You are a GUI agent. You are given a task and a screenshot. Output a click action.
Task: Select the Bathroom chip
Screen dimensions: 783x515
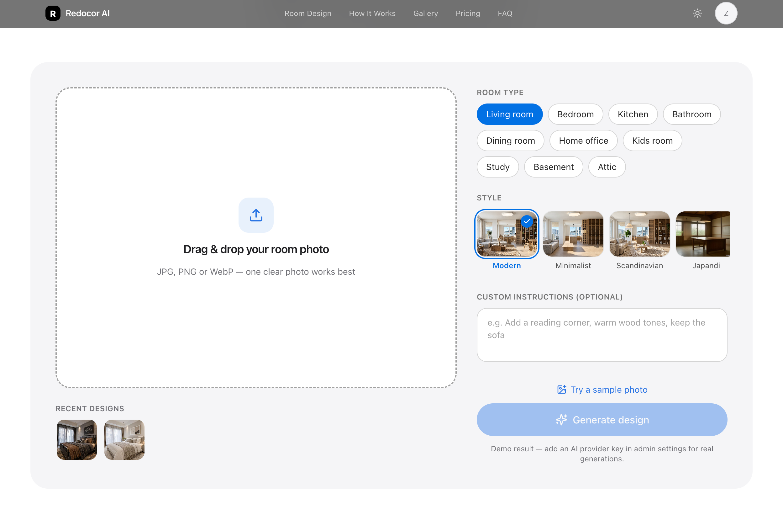(x=691, y=114)
